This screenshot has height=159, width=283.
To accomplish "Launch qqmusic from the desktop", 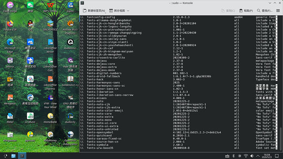I will [30, 134].
